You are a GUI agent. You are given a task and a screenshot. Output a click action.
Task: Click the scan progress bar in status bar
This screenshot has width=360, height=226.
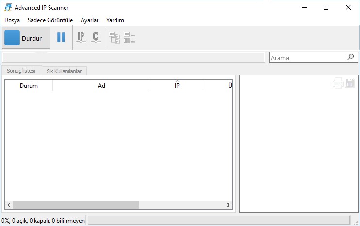coord(219,220)
